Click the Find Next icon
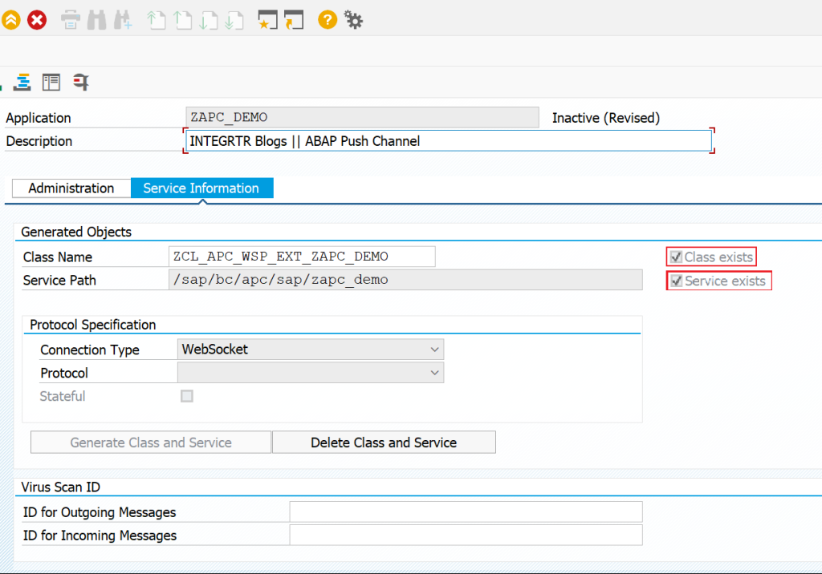Viewport: 822px width, 574px height. (120, 19)
